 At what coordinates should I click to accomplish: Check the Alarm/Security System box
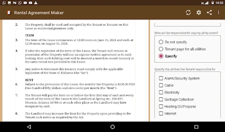point(161,78)
